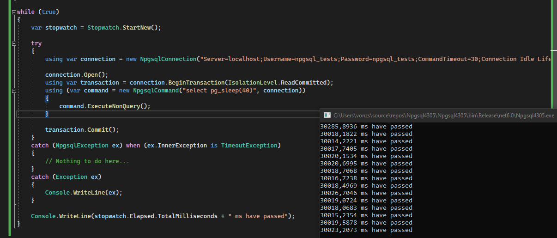Image resolution: width=557 pixels, height=238 pixels.
Task: Click the console window's title bar icon
Action: pos(327,115)
